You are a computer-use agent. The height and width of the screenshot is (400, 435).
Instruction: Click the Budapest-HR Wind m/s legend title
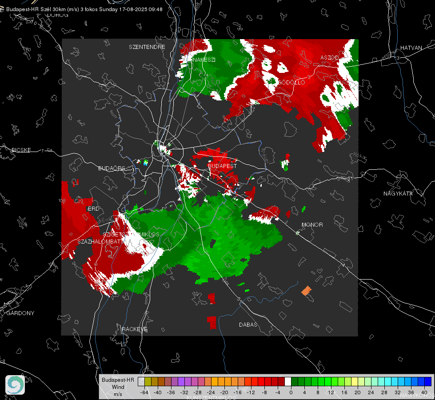[x=118, y=387]
